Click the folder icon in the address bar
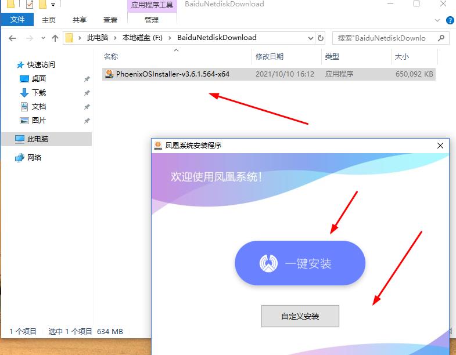The height and width of the screenshot is (355, 456). point(69,38)
